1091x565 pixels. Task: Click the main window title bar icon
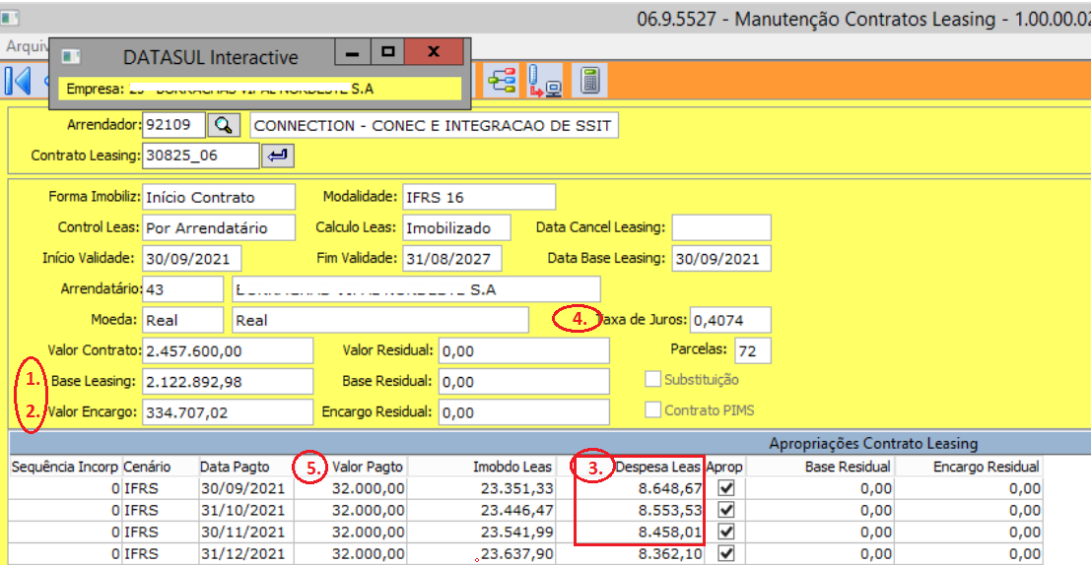(x=10, y=18)
